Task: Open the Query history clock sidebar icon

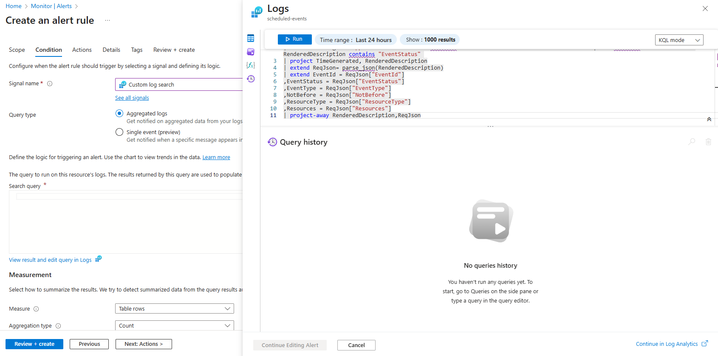Action: (251, 78)
